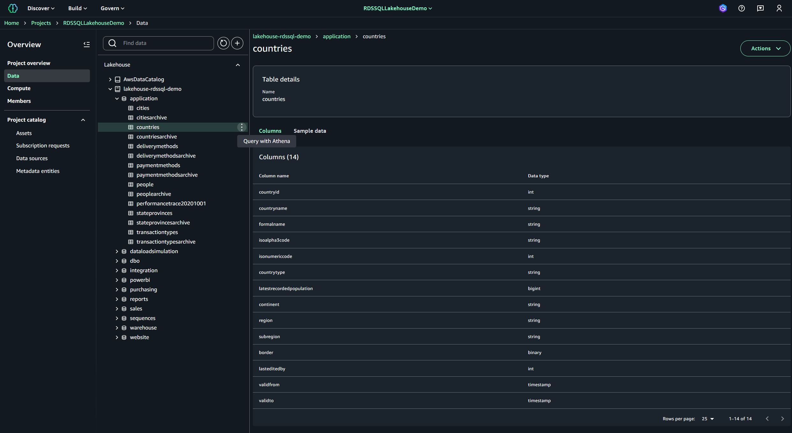Collapse the application database node
The width and height of the screenshot is (792, 433).
[117, 98]
